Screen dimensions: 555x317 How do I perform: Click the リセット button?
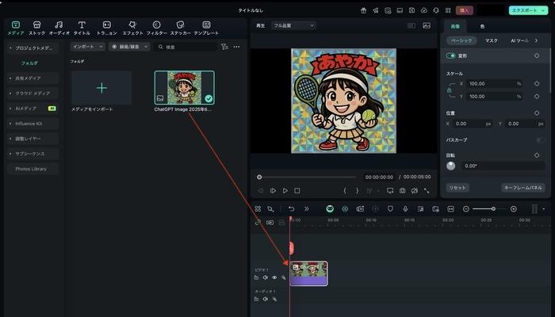point(457,188)
